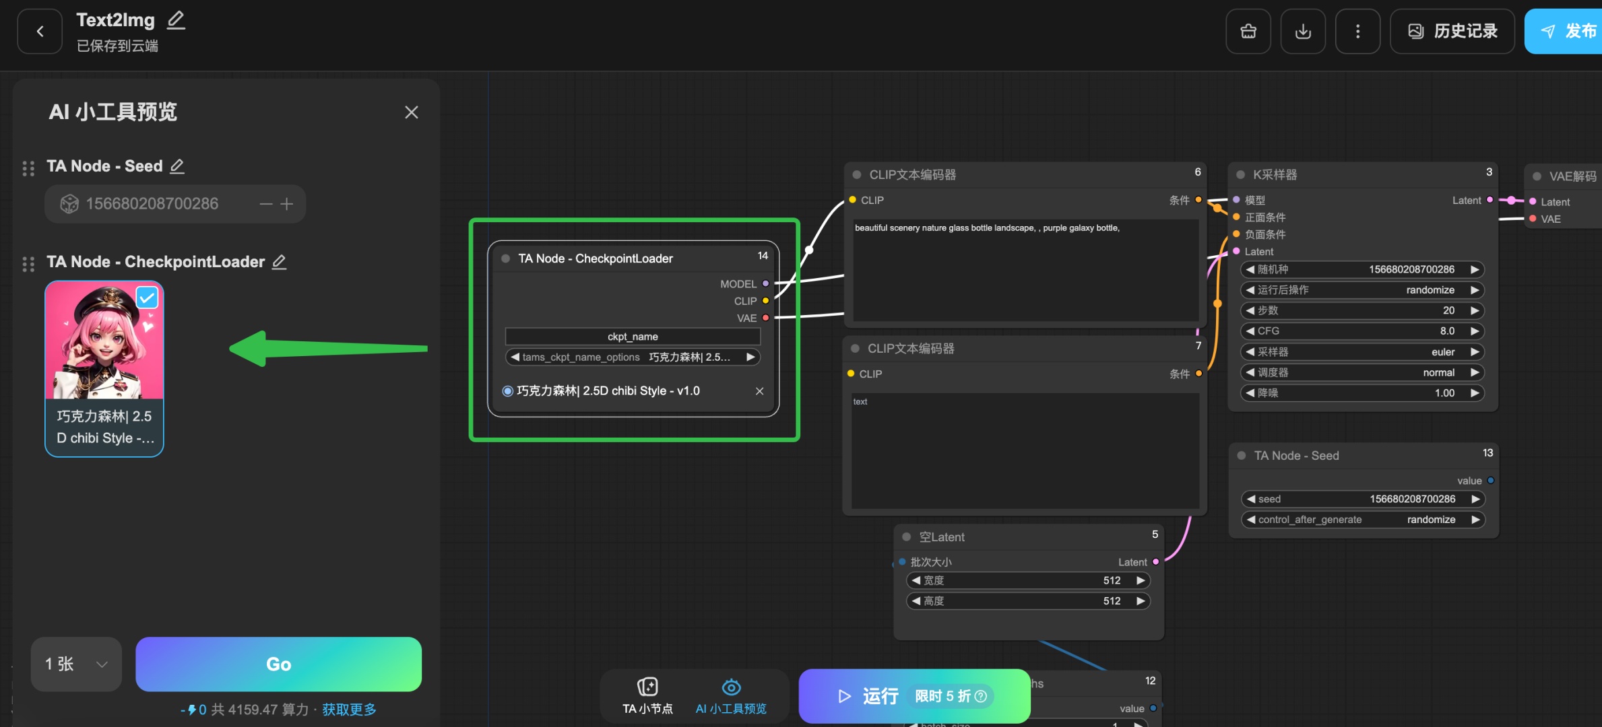Click the back arrow button
This screenshot has width=1602, height=727.
[x=40, y=31]
